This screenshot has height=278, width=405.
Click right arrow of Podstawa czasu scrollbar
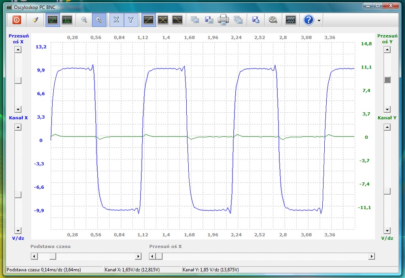(138, 256)
